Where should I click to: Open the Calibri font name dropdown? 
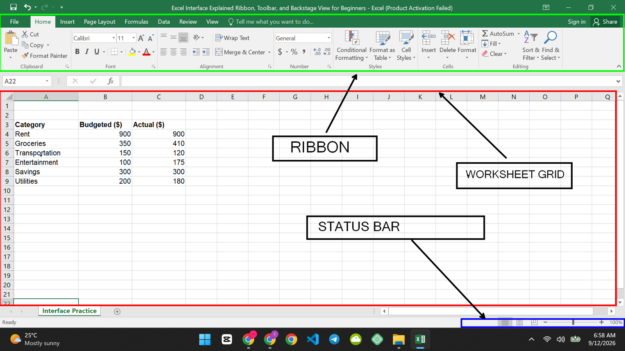(114, 38)
